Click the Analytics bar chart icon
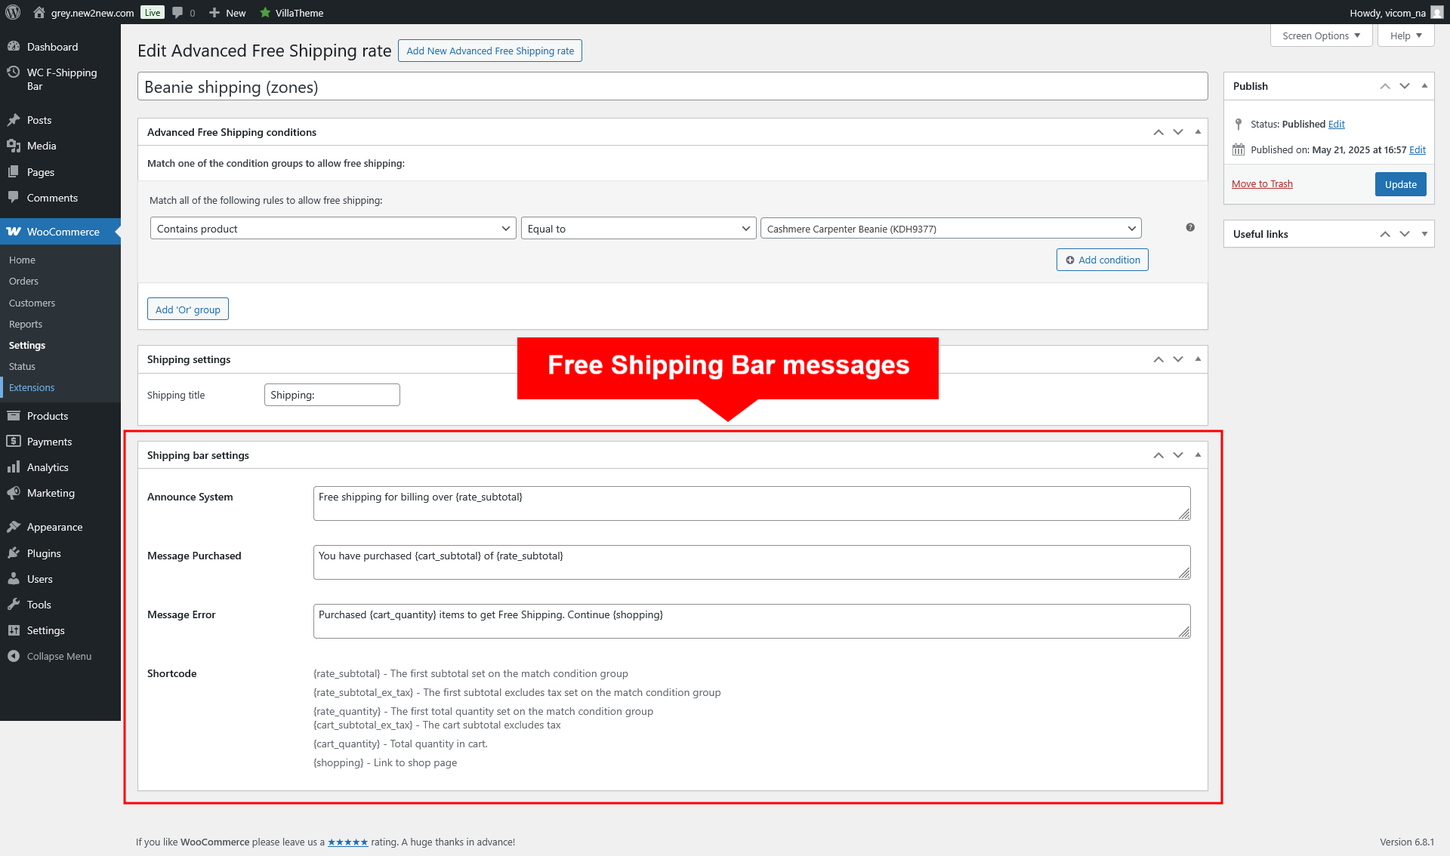1450x856 pixels. pos(14,467)
